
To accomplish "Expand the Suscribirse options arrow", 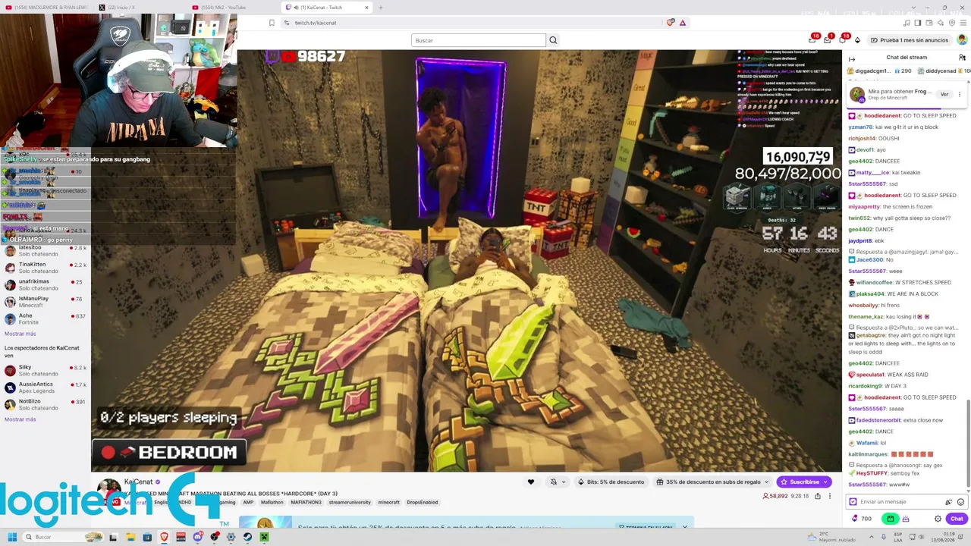I will (x=826, y=482).
